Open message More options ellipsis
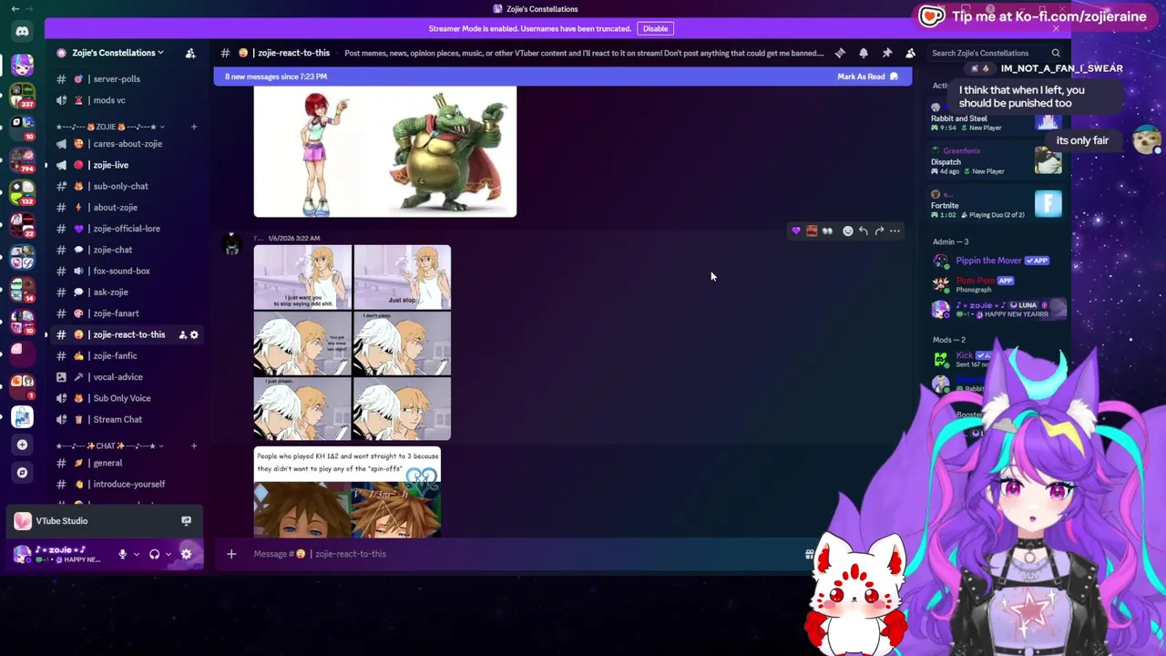This screenshot has width=1166, height=656. pos(895,231)
